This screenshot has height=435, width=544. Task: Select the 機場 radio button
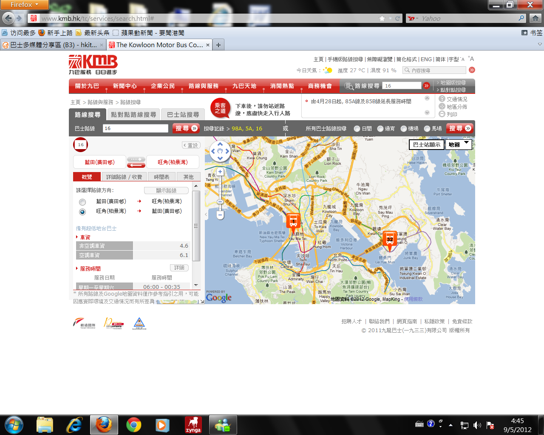[x=404, y=129]
